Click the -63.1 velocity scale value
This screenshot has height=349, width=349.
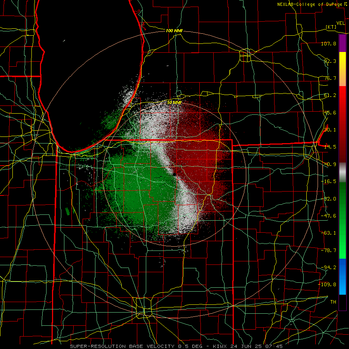328,233
